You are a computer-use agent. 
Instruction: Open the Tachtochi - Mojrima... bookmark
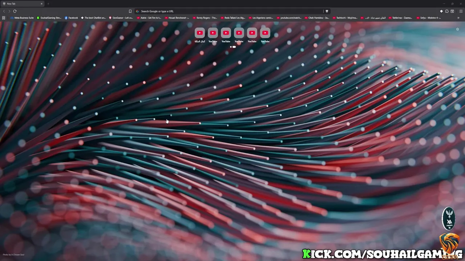(345, 18)
